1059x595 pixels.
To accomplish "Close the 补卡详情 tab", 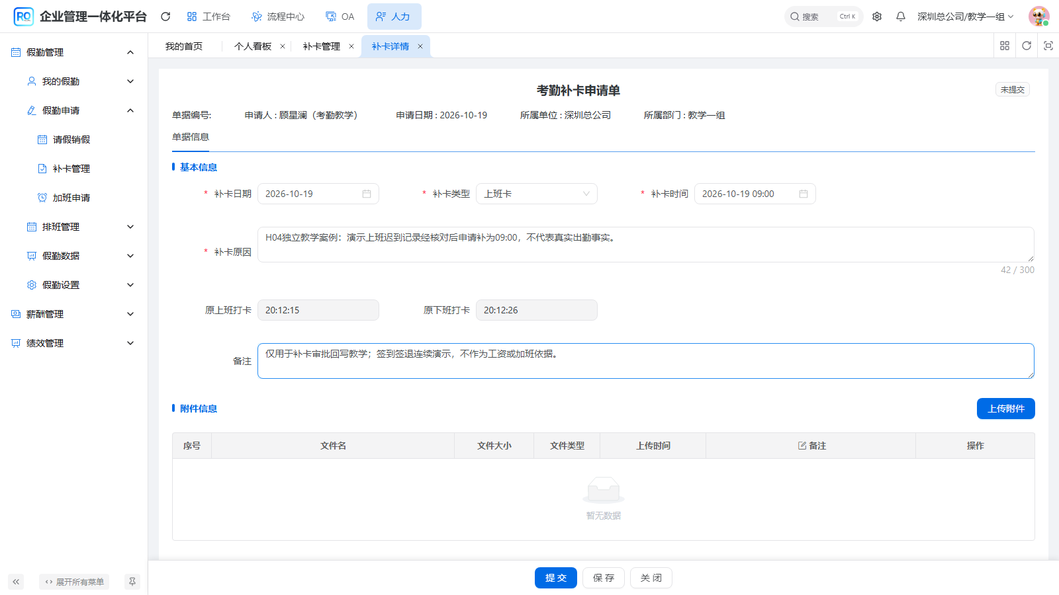I will coord(420,46).
